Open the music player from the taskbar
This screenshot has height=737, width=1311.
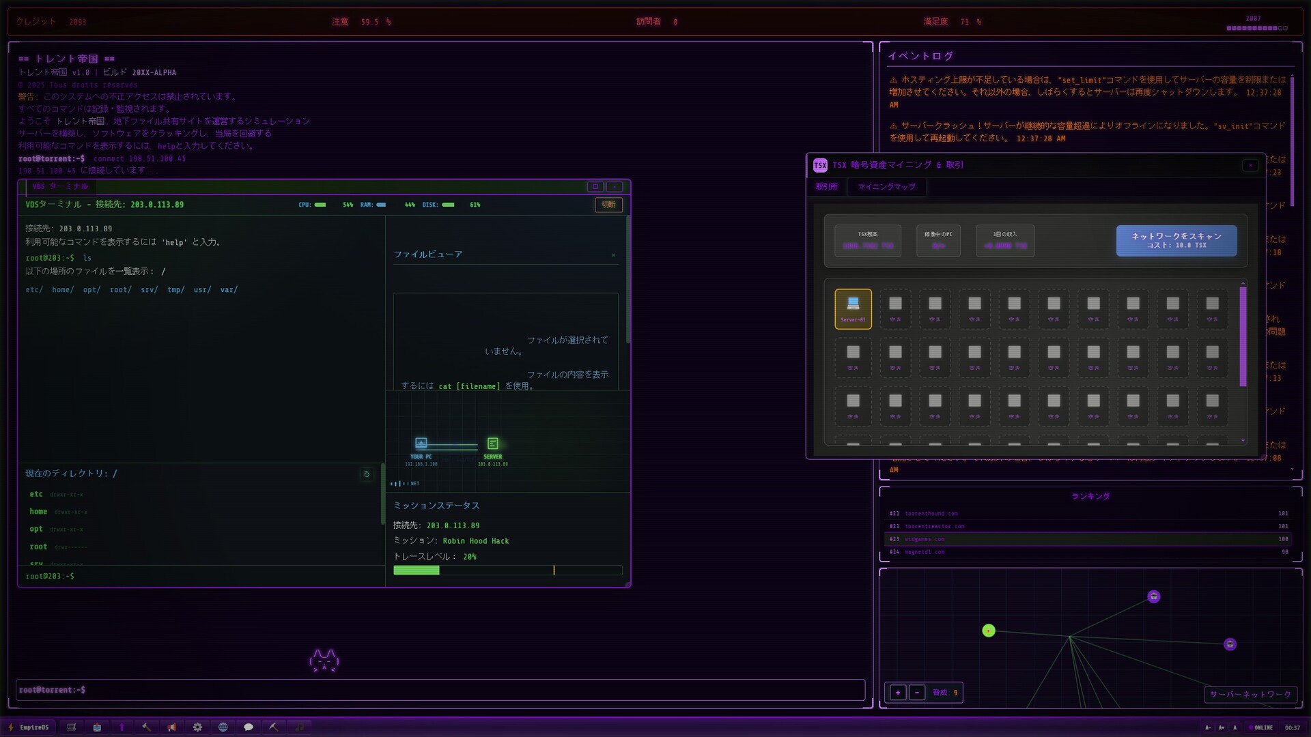tap(298, 727)
